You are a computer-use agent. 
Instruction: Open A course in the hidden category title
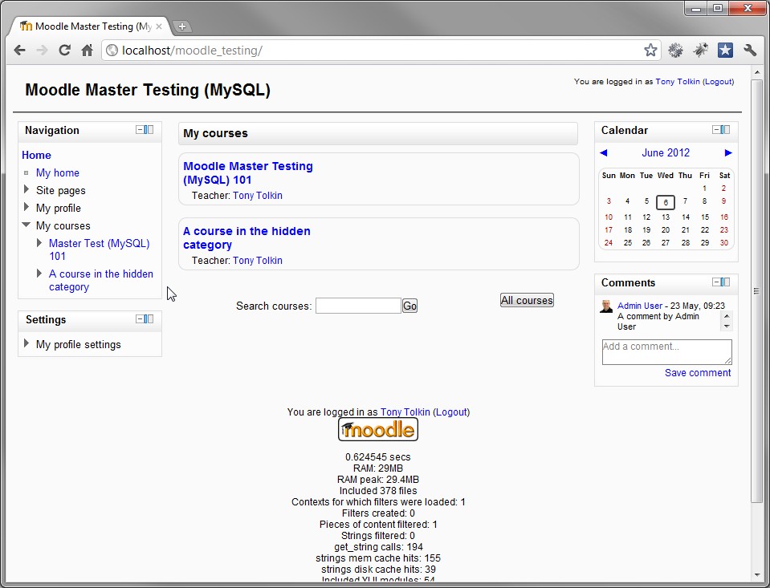(x=246, y=237)
